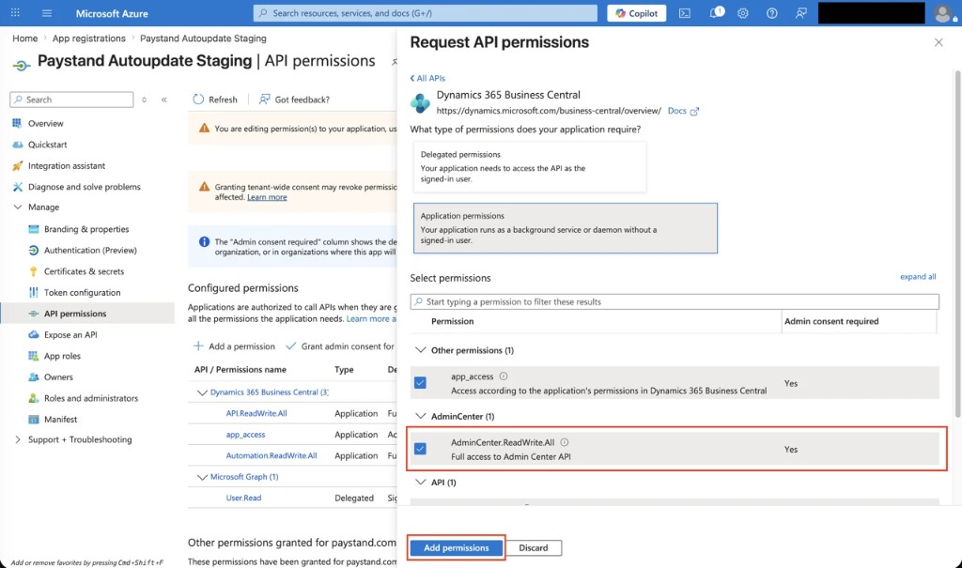Open the portal hamburger menu

tap(47, 13)
